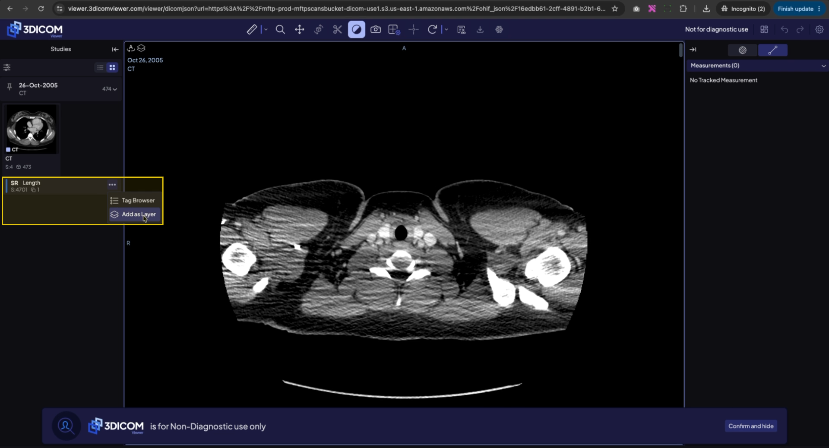This screenshot has height=448, width=829.
Task: Open the CT series thumbnail
Action: click(31, 129)
